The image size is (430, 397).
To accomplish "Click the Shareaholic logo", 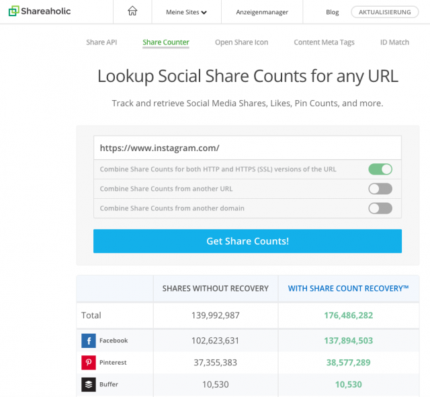I will pos(40,11).
